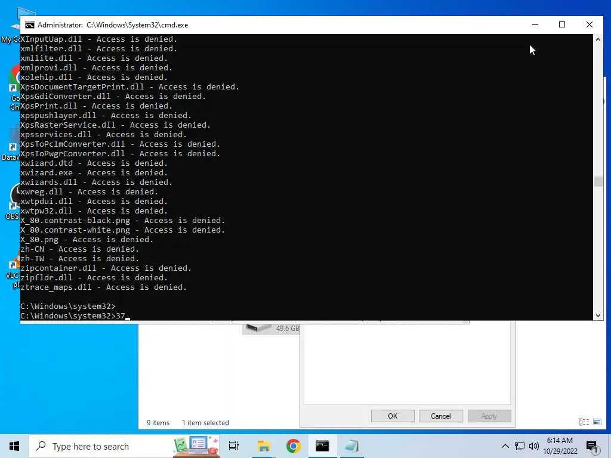Open the notification center icon

tap(592, 447)
